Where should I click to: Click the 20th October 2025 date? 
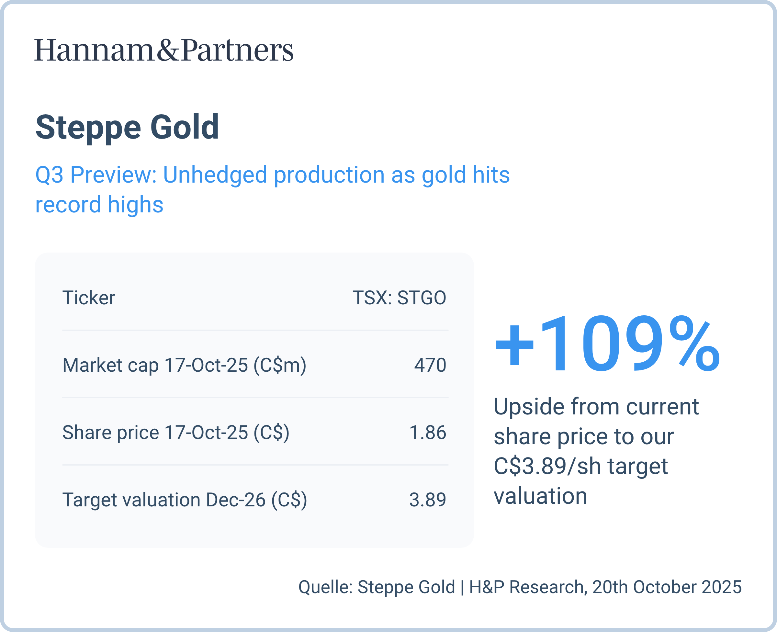point(667,587)
